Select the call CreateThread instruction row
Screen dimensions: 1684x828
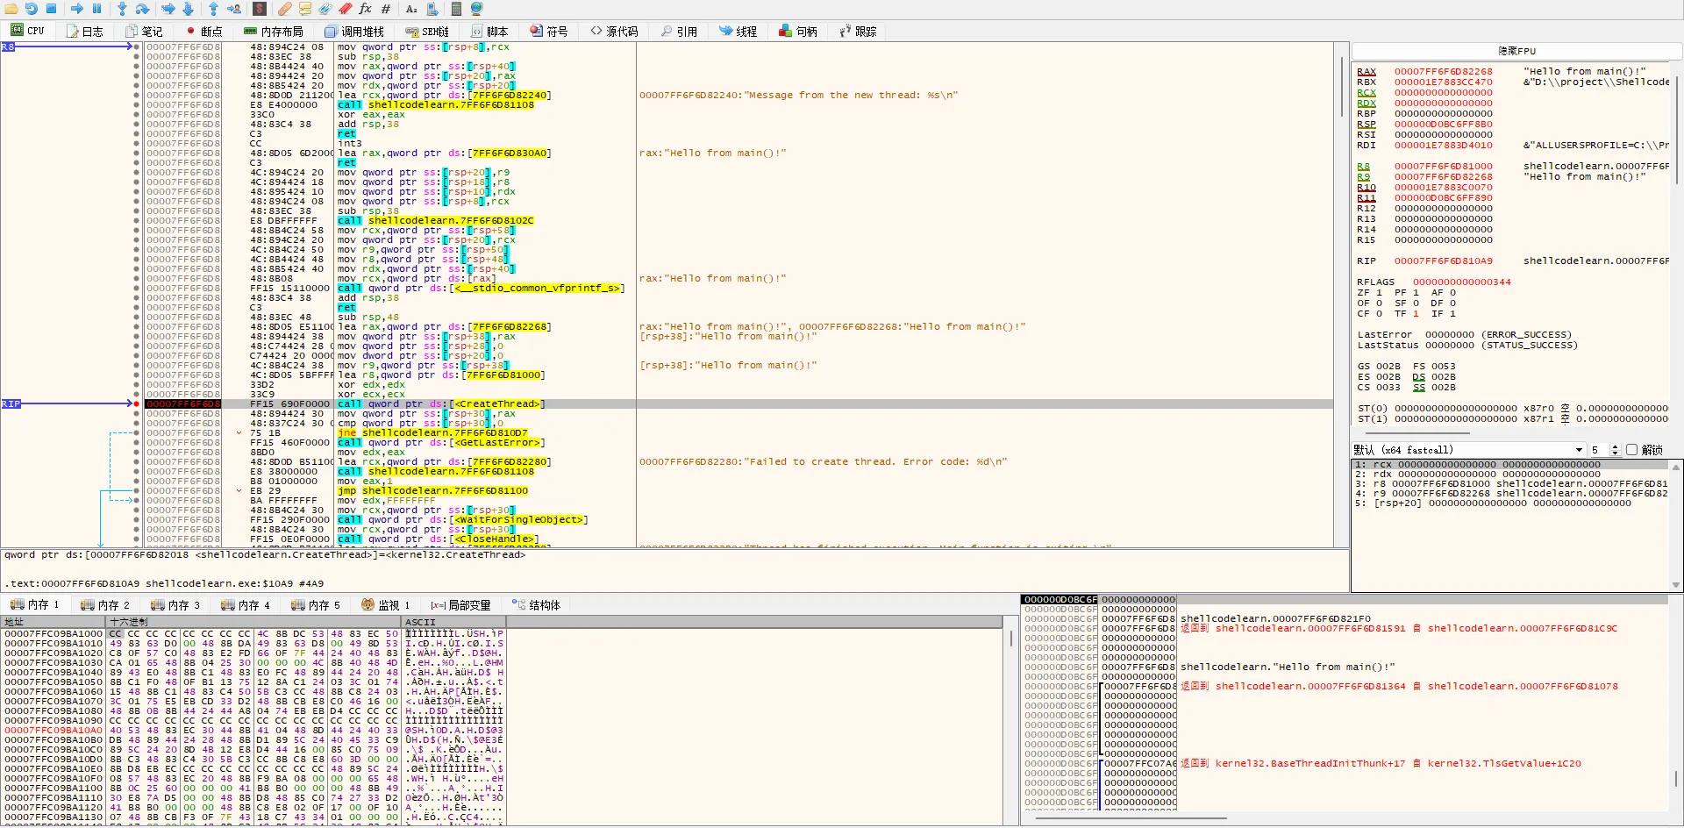[x=439, y=404]
